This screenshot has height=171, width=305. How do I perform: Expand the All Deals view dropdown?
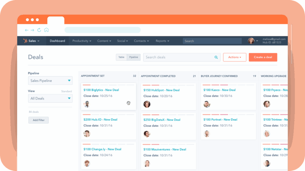pos(50,98)
